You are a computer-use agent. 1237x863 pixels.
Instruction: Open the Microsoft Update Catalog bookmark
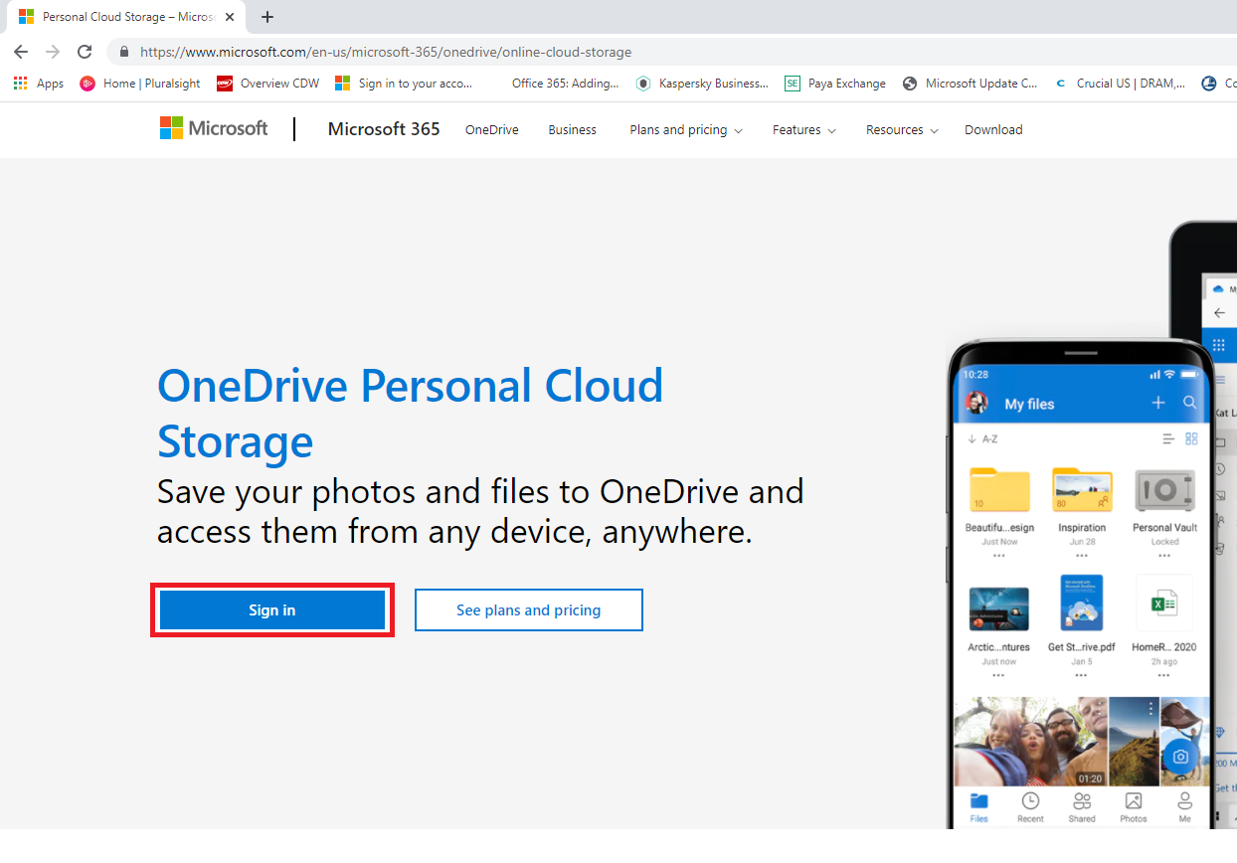970,84
